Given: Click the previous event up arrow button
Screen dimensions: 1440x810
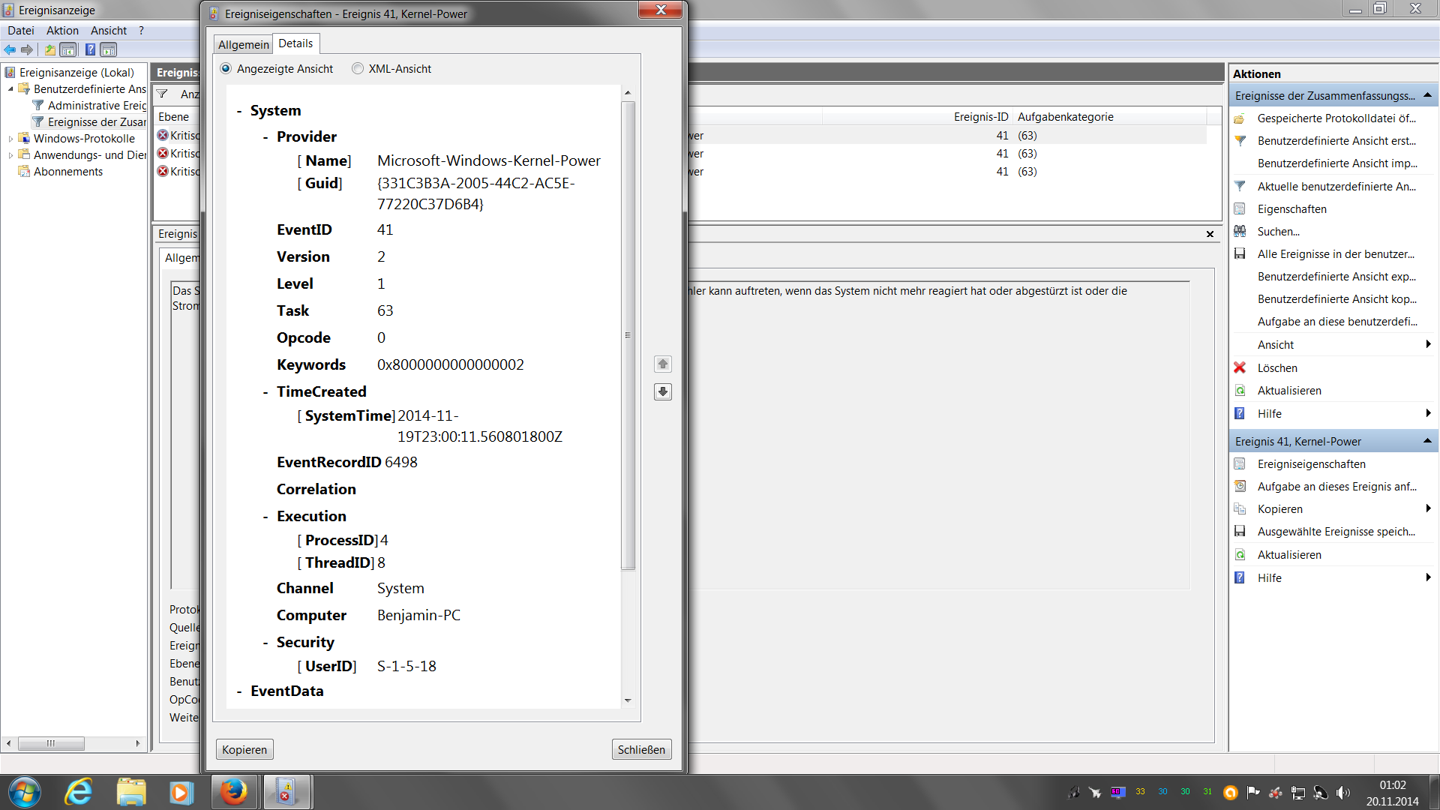Looking at the screenshot, I should 663,364.
